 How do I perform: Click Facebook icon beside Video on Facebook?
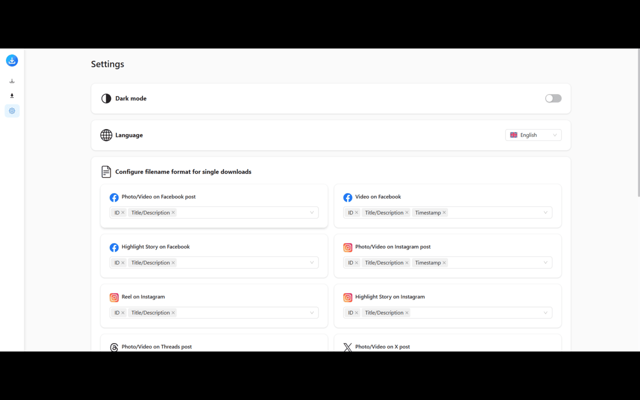347,197
